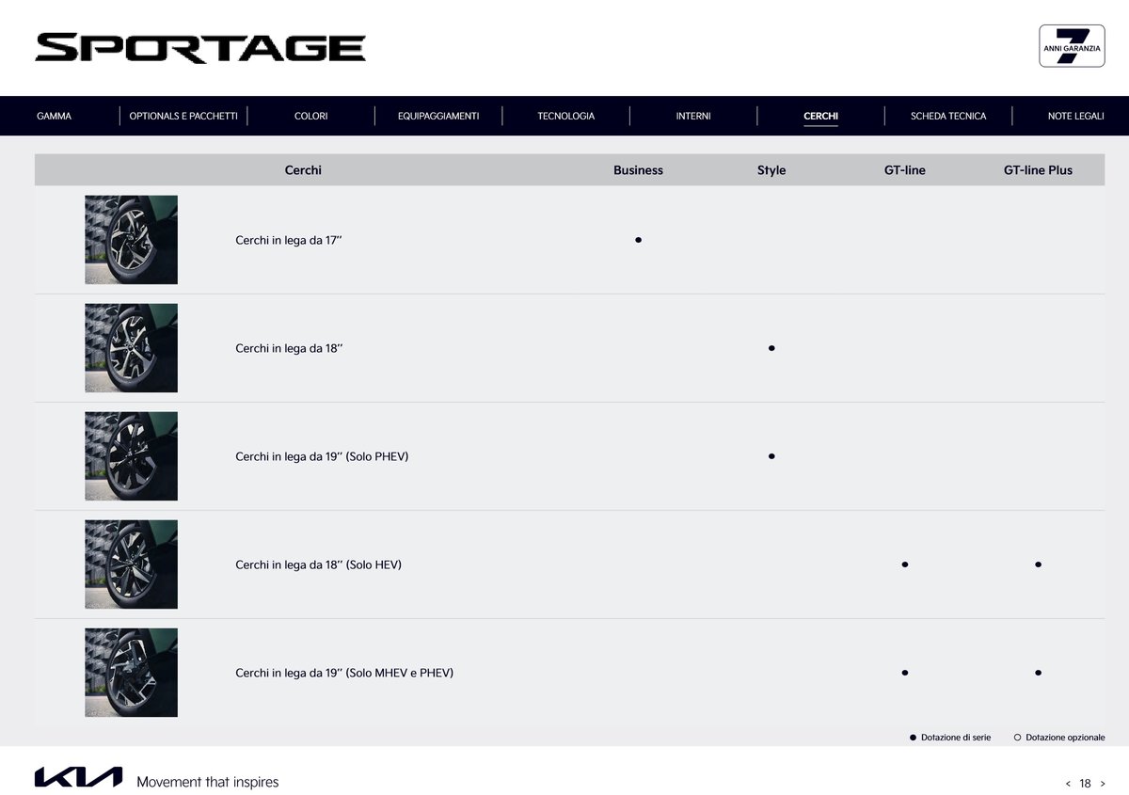
Task: Open the INTERNI tab
Action: pos(693,116)
